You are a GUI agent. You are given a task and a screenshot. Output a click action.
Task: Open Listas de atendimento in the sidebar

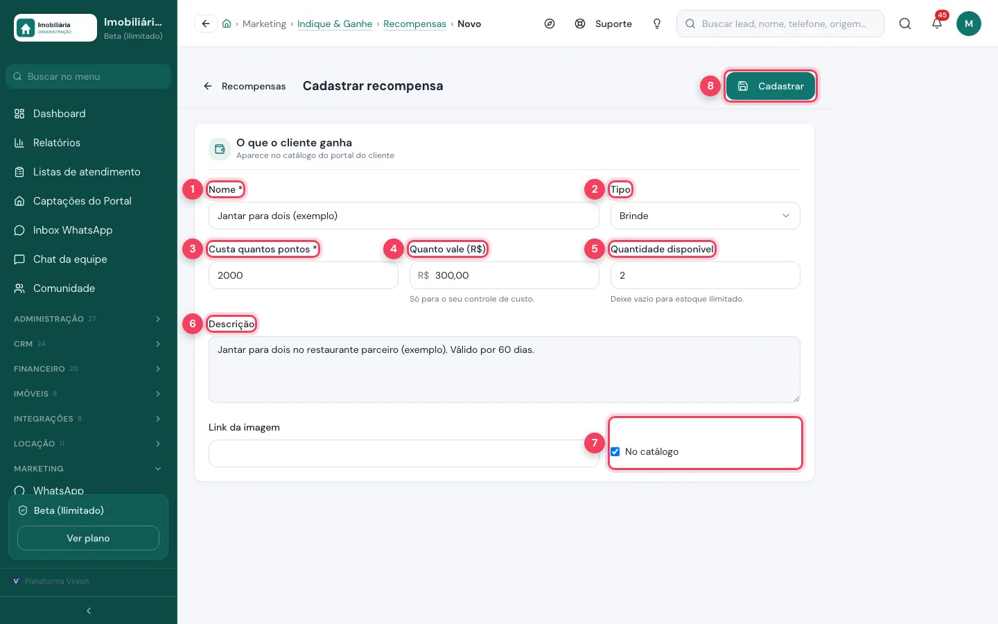tap(89, 172)
